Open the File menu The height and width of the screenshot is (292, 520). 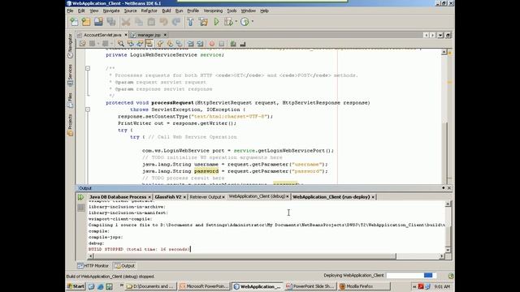coord(70,11)
